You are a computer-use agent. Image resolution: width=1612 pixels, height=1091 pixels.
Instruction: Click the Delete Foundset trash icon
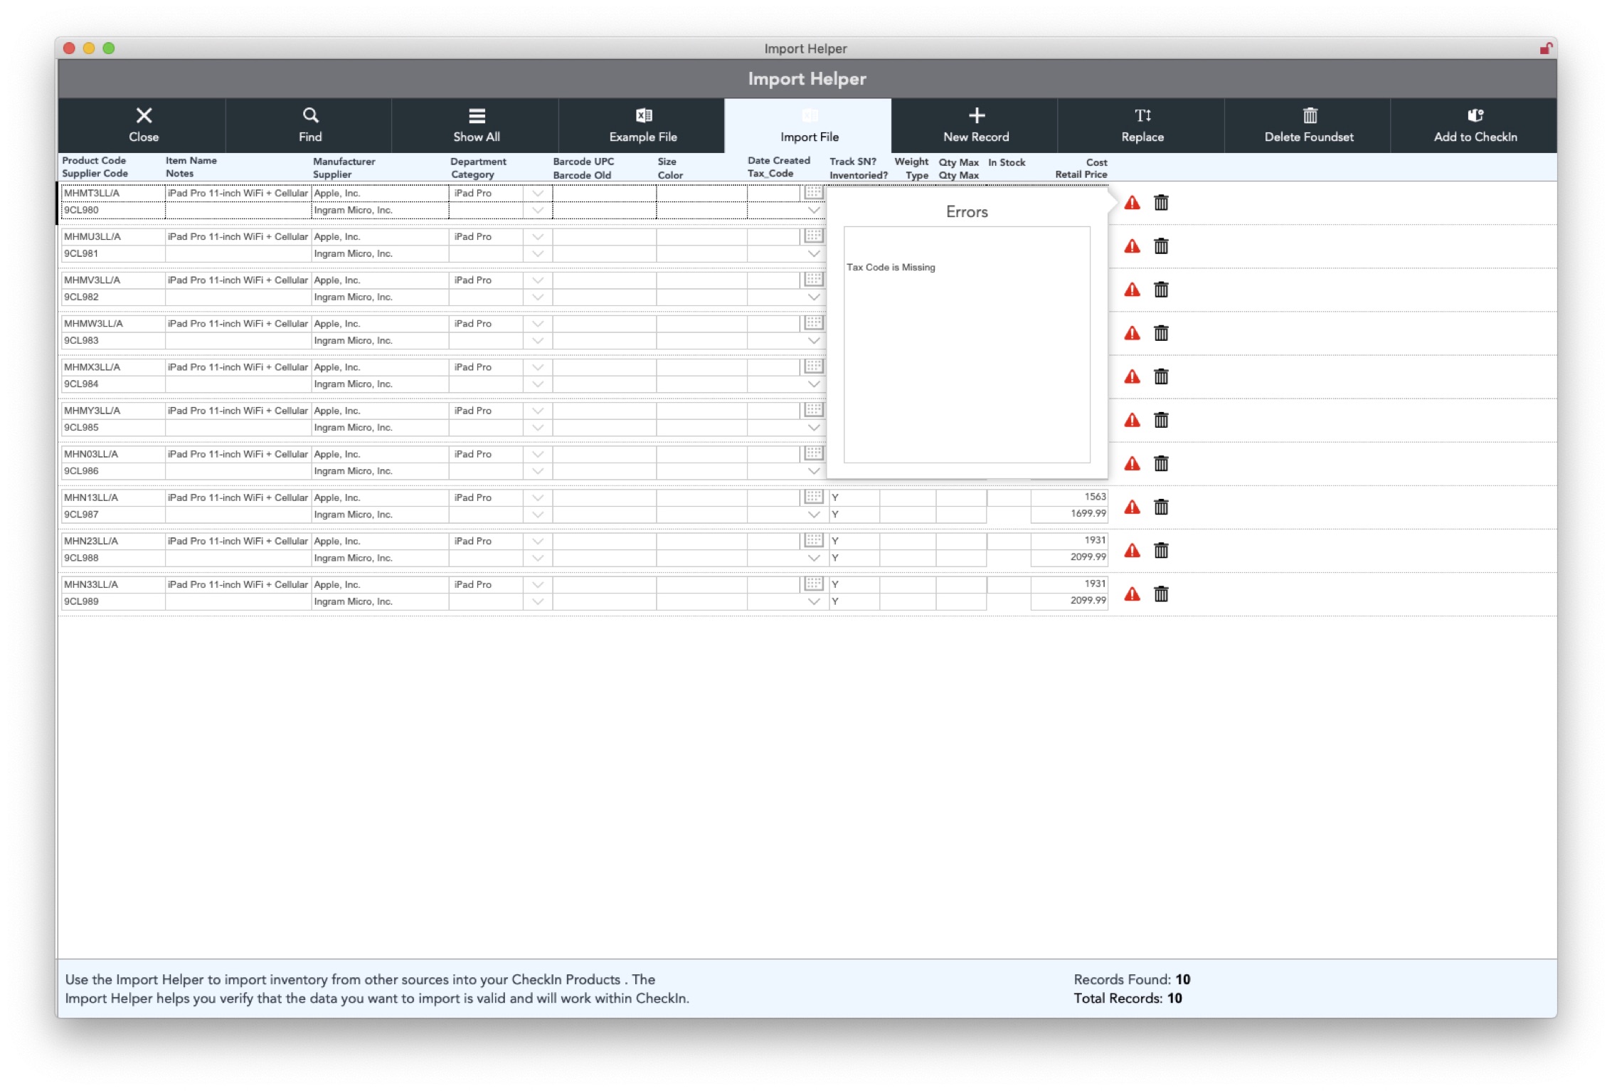(x=1309, y=115)
